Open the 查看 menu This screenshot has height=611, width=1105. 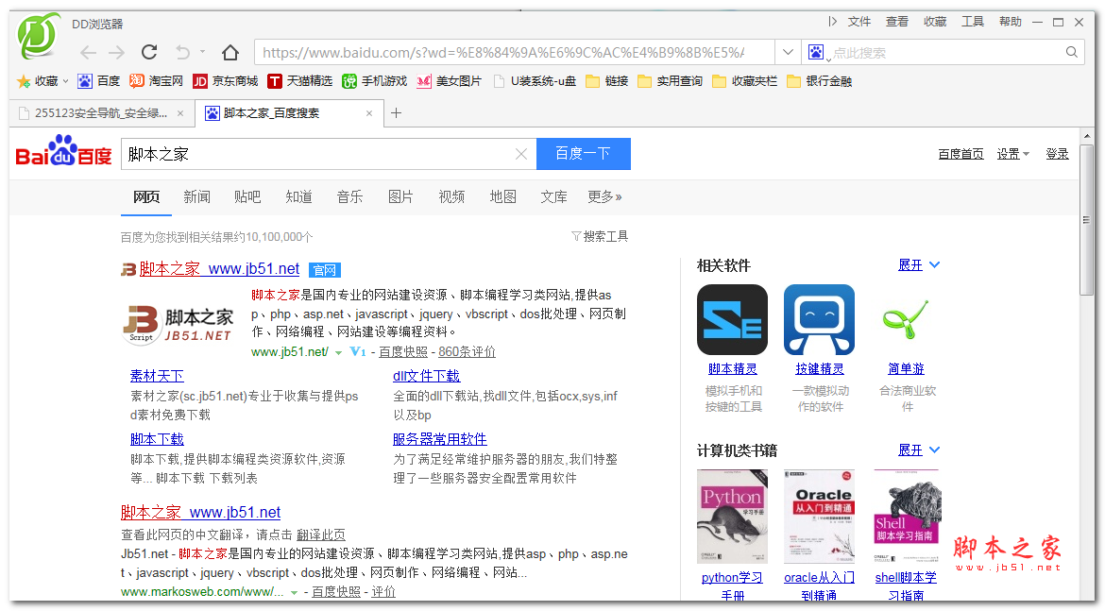(897, 22)
